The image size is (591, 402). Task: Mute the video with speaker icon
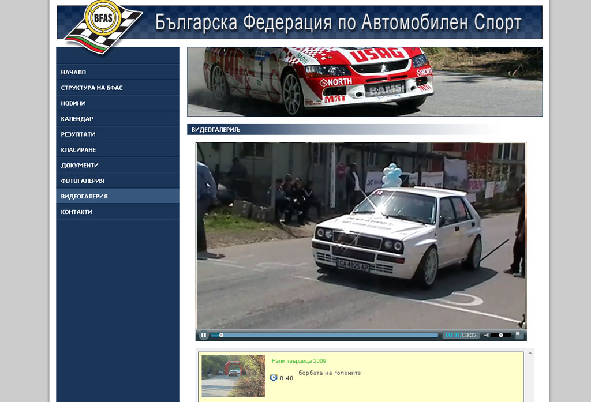point(486,335)
